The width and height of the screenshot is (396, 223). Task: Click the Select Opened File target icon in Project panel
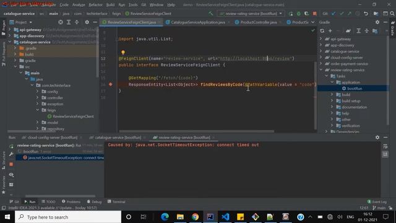[61, 22]
